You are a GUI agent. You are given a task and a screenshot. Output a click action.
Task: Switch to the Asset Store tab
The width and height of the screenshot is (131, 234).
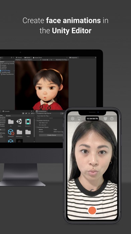[37, 57]
